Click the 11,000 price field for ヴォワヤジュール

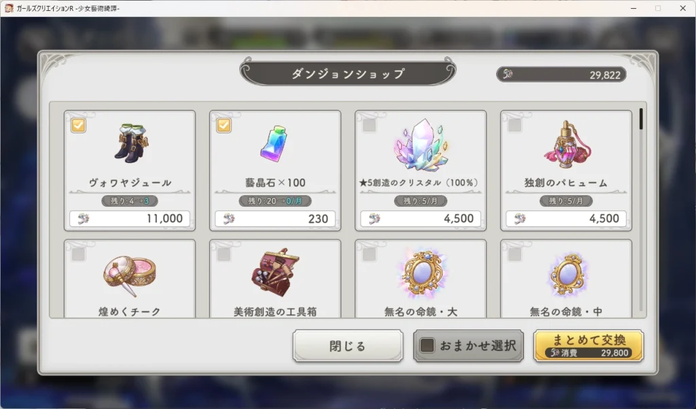coord(130,218)
